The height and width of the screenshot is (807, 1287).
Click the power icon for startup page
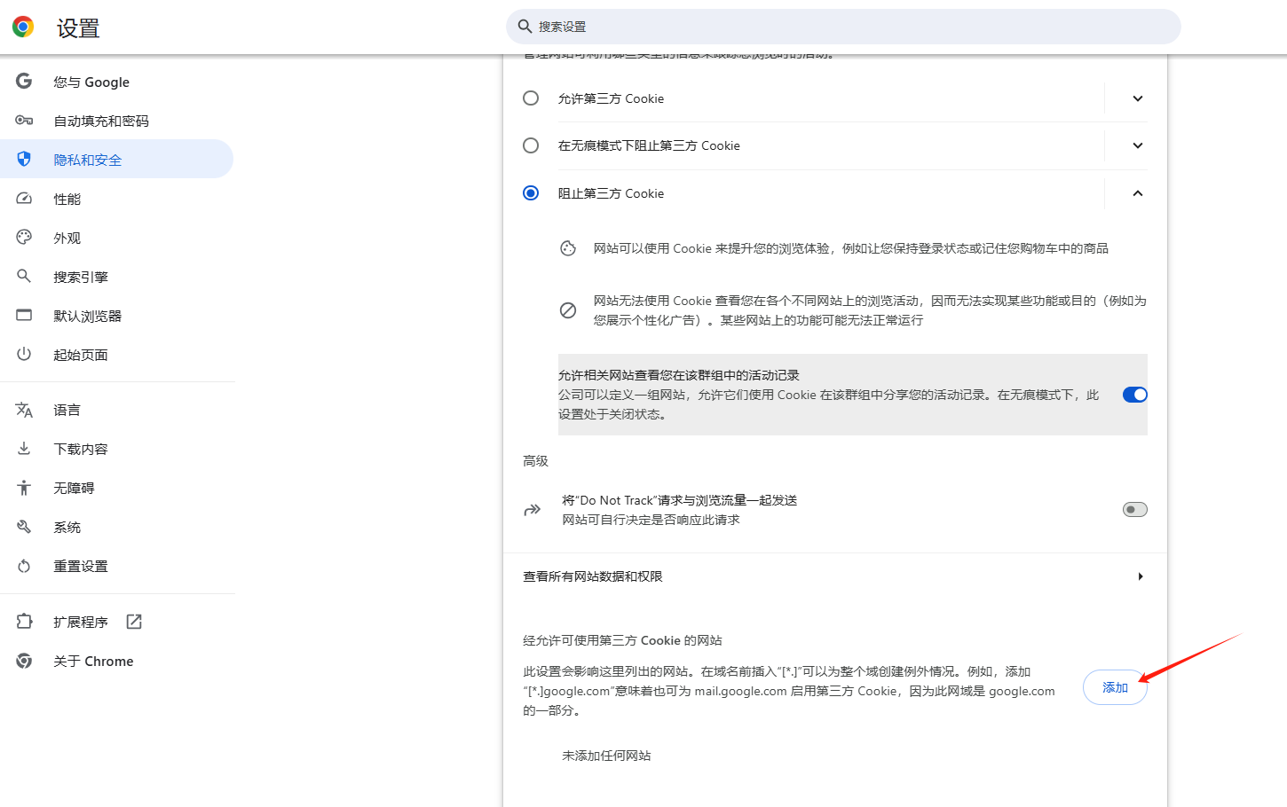(24, 355)
